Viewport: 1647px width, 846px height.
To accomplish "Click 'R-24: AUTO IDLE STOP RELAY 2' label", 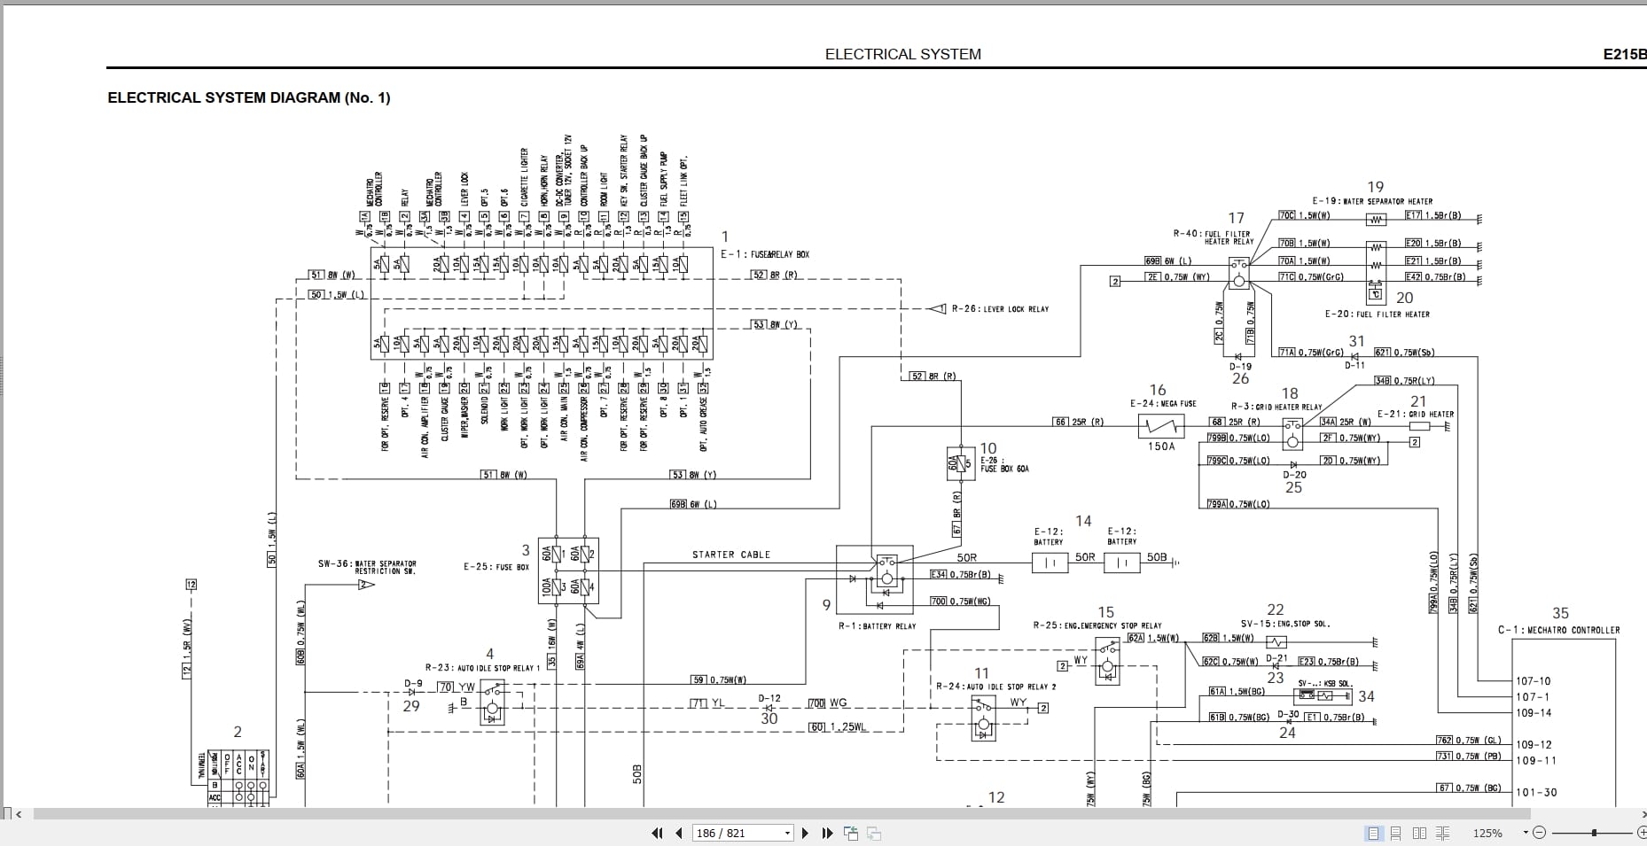I will tap(996, 687).
